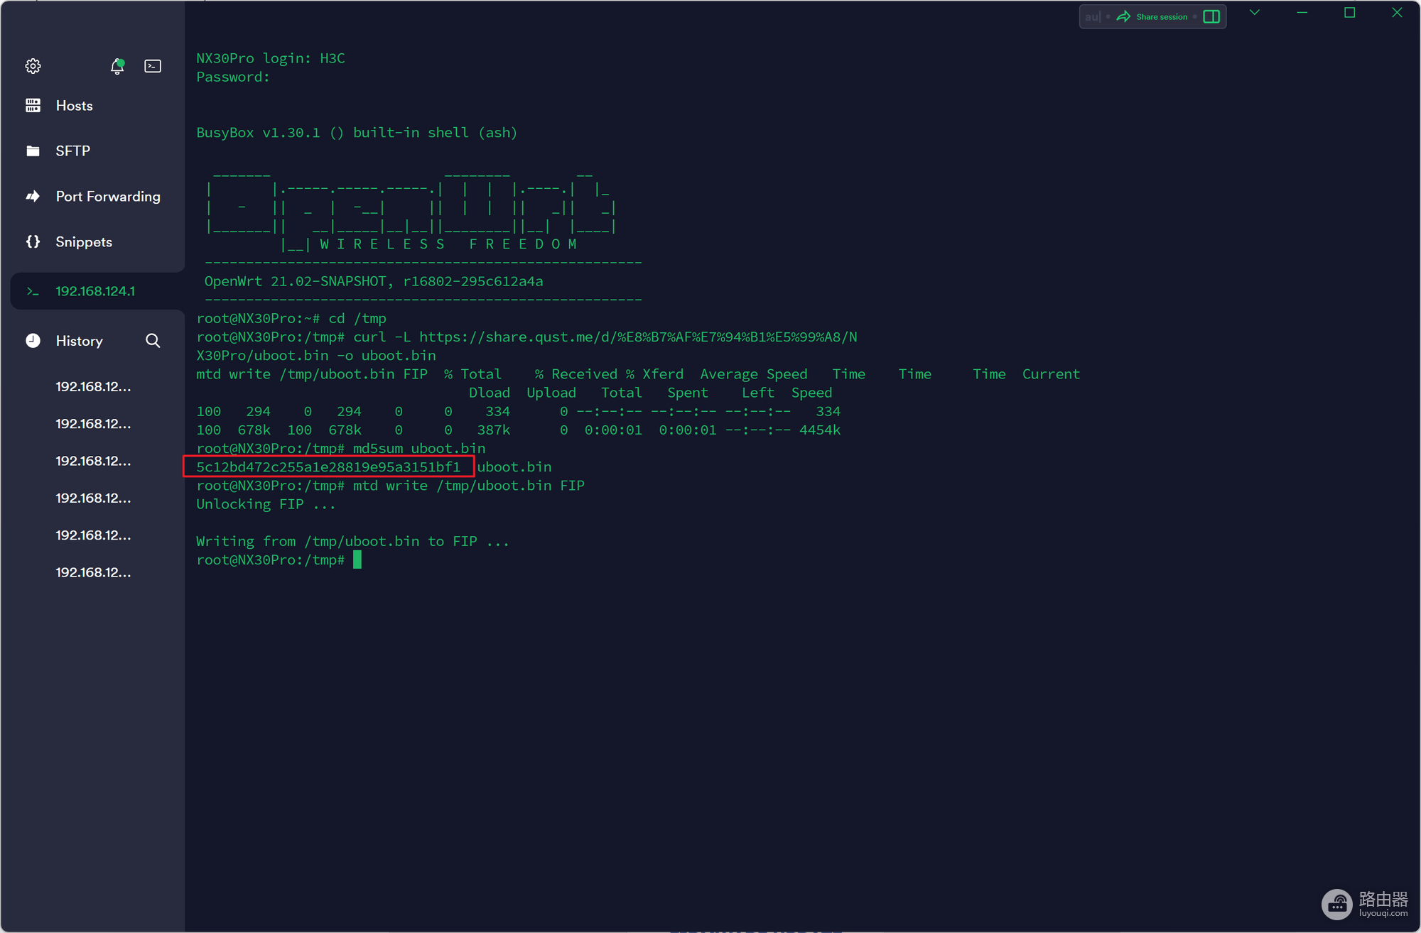Click the autocomplete field beside Share session
The width and height of the screenshot is (1421, 933).
point(1092,17)
